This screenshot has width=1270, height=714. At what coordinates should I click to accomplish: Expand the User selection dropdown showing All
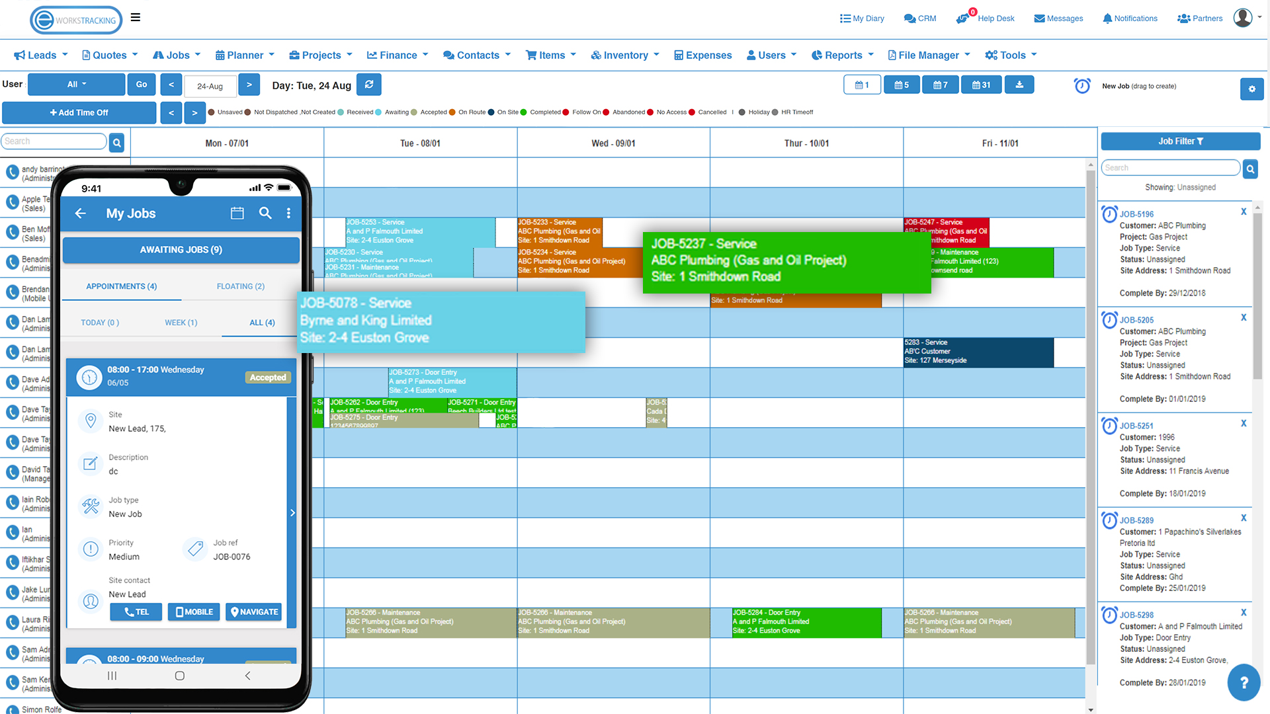click(x=75, y=85)
